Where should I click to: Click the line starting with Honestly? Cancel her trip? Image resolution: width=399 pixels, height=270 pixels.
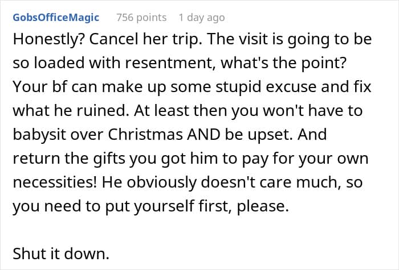click(x=193, y=39)
